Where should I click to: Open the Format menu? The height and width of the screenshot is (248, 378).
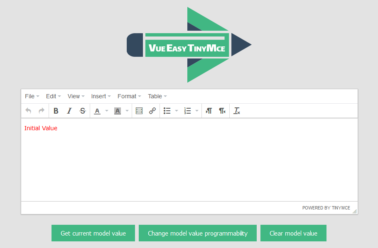pyautogui.click(x=129, y=96)
